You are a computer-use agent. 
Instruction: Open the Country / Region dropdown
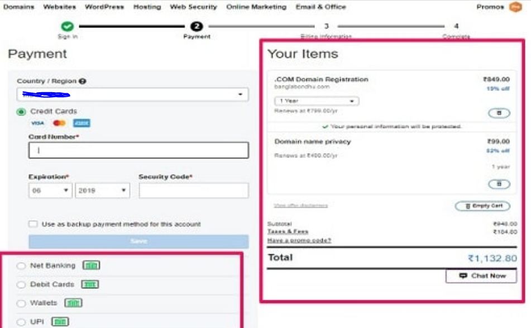[x=132, y=94]
